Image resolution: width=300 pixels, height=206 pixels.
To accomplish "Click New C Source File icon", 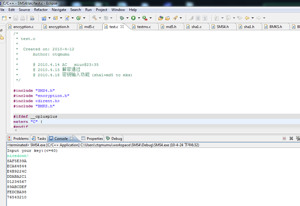I will click(67, 18).
